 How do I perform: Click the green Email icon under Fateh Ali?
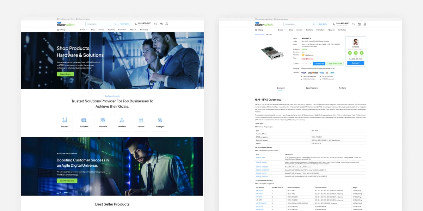356,53
